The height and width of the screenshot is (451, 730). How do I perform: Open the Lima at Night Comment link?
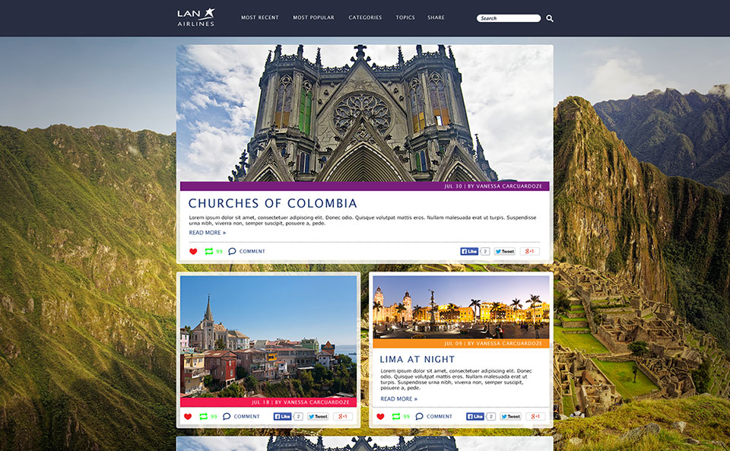click(x=439, y=417)
